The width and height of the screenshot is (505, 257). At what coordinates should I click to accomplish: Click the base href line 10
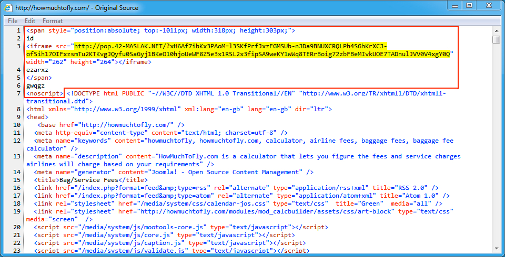(x=111, y=125)
